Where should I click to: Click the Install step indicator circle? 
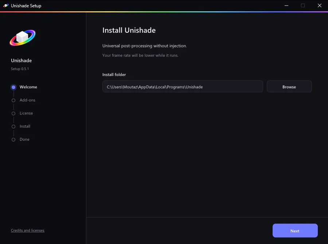click(x=13, y=127)
